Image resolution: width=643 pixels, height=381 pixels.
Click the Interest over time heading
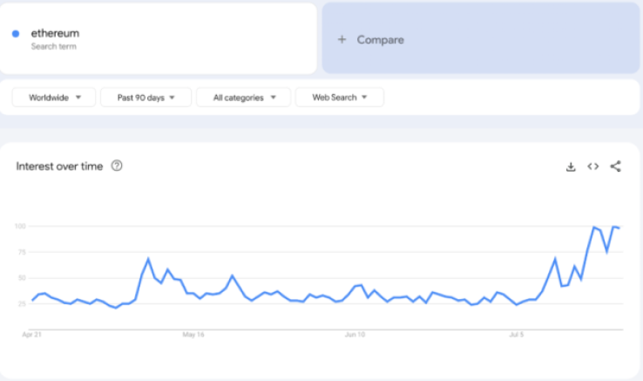coord(59,167)
